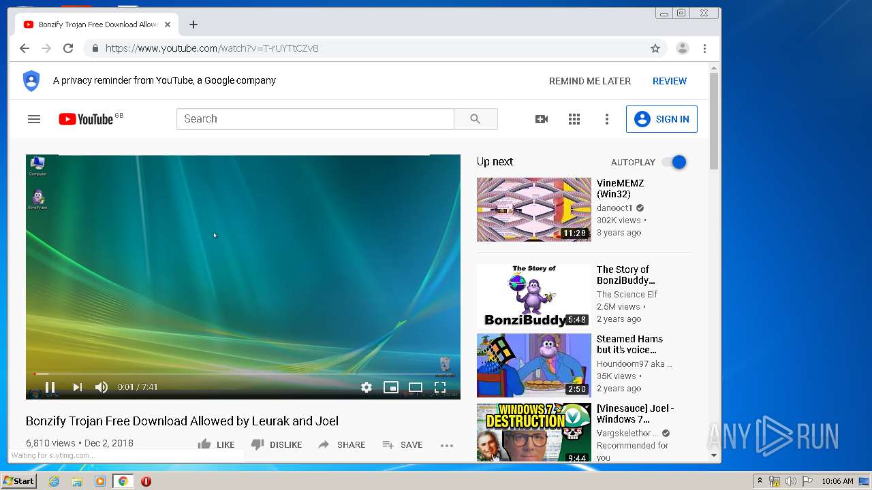Toggle the AUTOPLAY switch

coord(674,162)
